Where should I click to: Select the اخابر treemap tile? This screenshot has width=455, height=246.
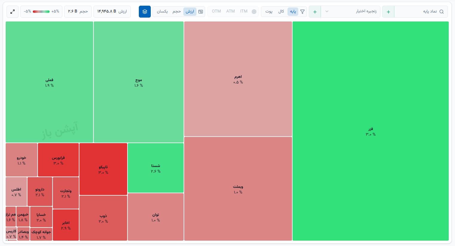pyautogui.click(x=66, y=225)
